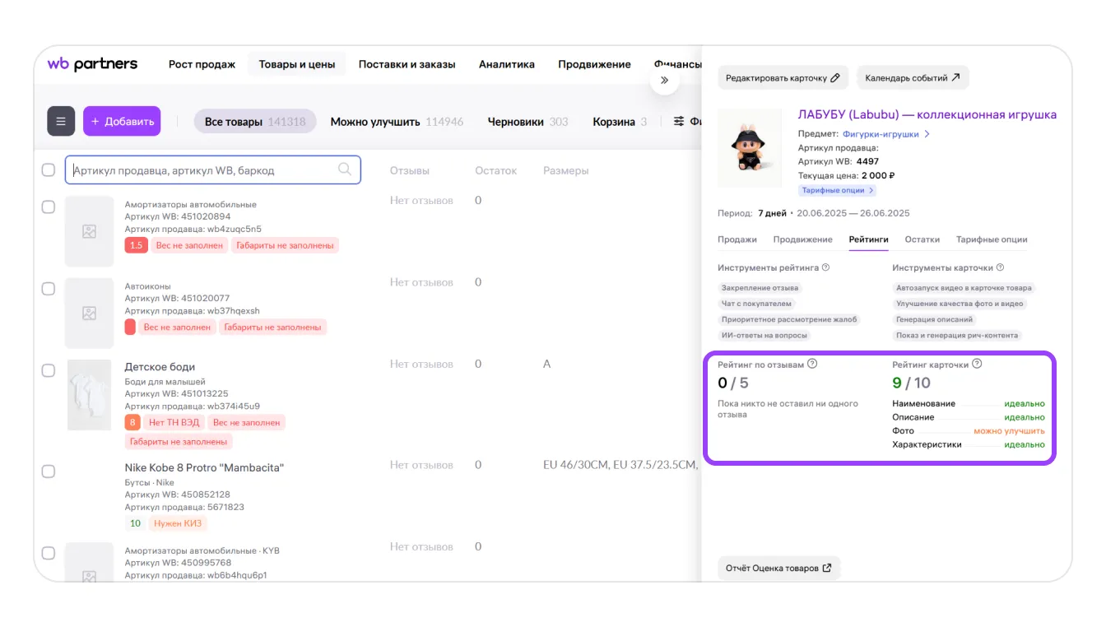Collapse the side panel with double-chevron icon

pos(664,81)
